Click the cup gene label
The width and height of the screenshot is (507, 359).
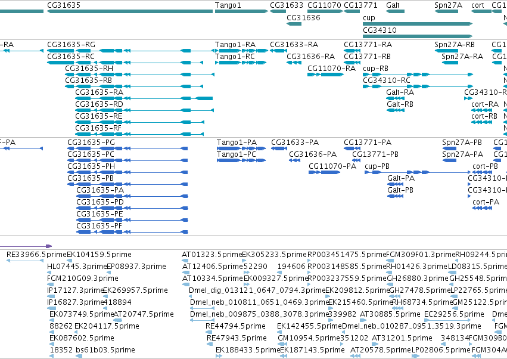click(369, 17)
